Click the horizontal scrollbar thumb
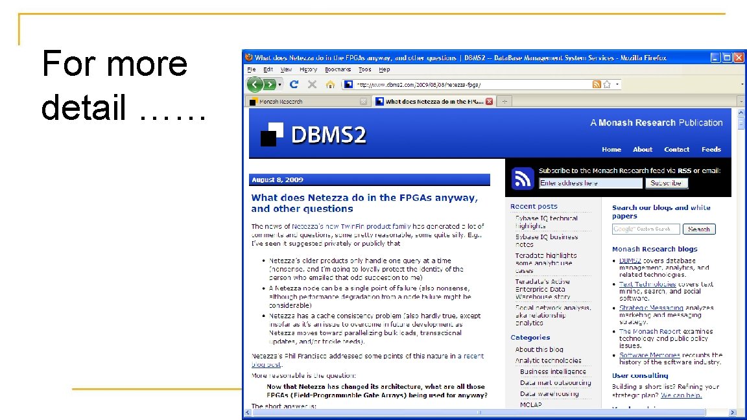This screenshot has height=420, width=747. coord(479,412)
